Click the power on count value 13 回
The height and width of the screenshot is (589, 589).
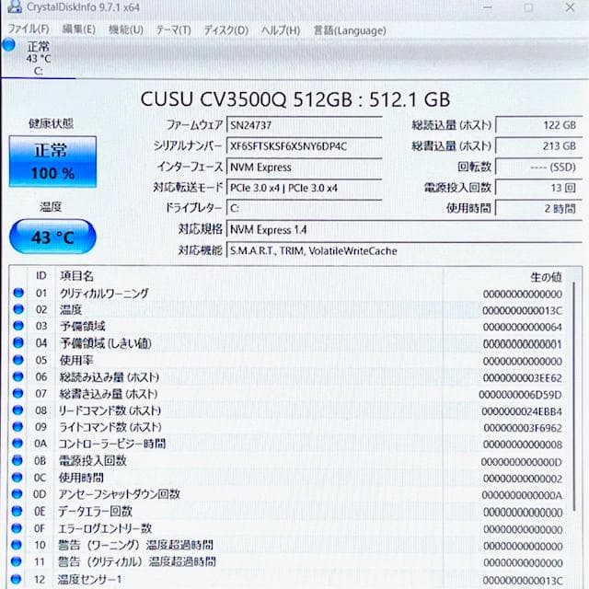tap(539, 188)
